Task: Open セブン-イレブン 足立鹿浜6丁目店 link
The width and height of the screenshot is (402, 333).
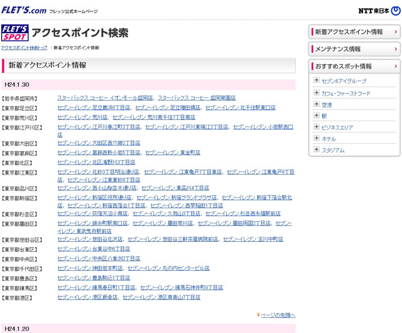Action: click(94, 107)
